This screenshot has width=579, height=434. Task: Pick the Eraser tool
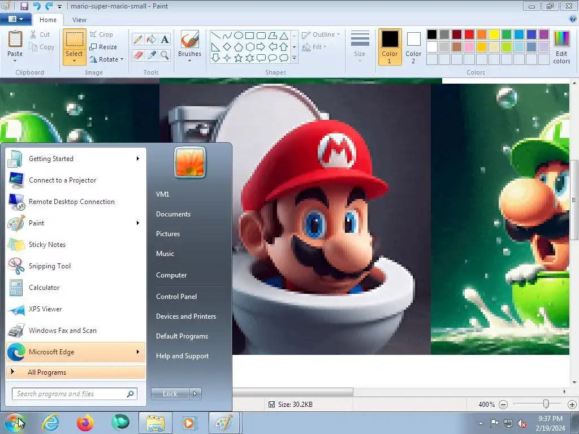click(x=138, y=55)
